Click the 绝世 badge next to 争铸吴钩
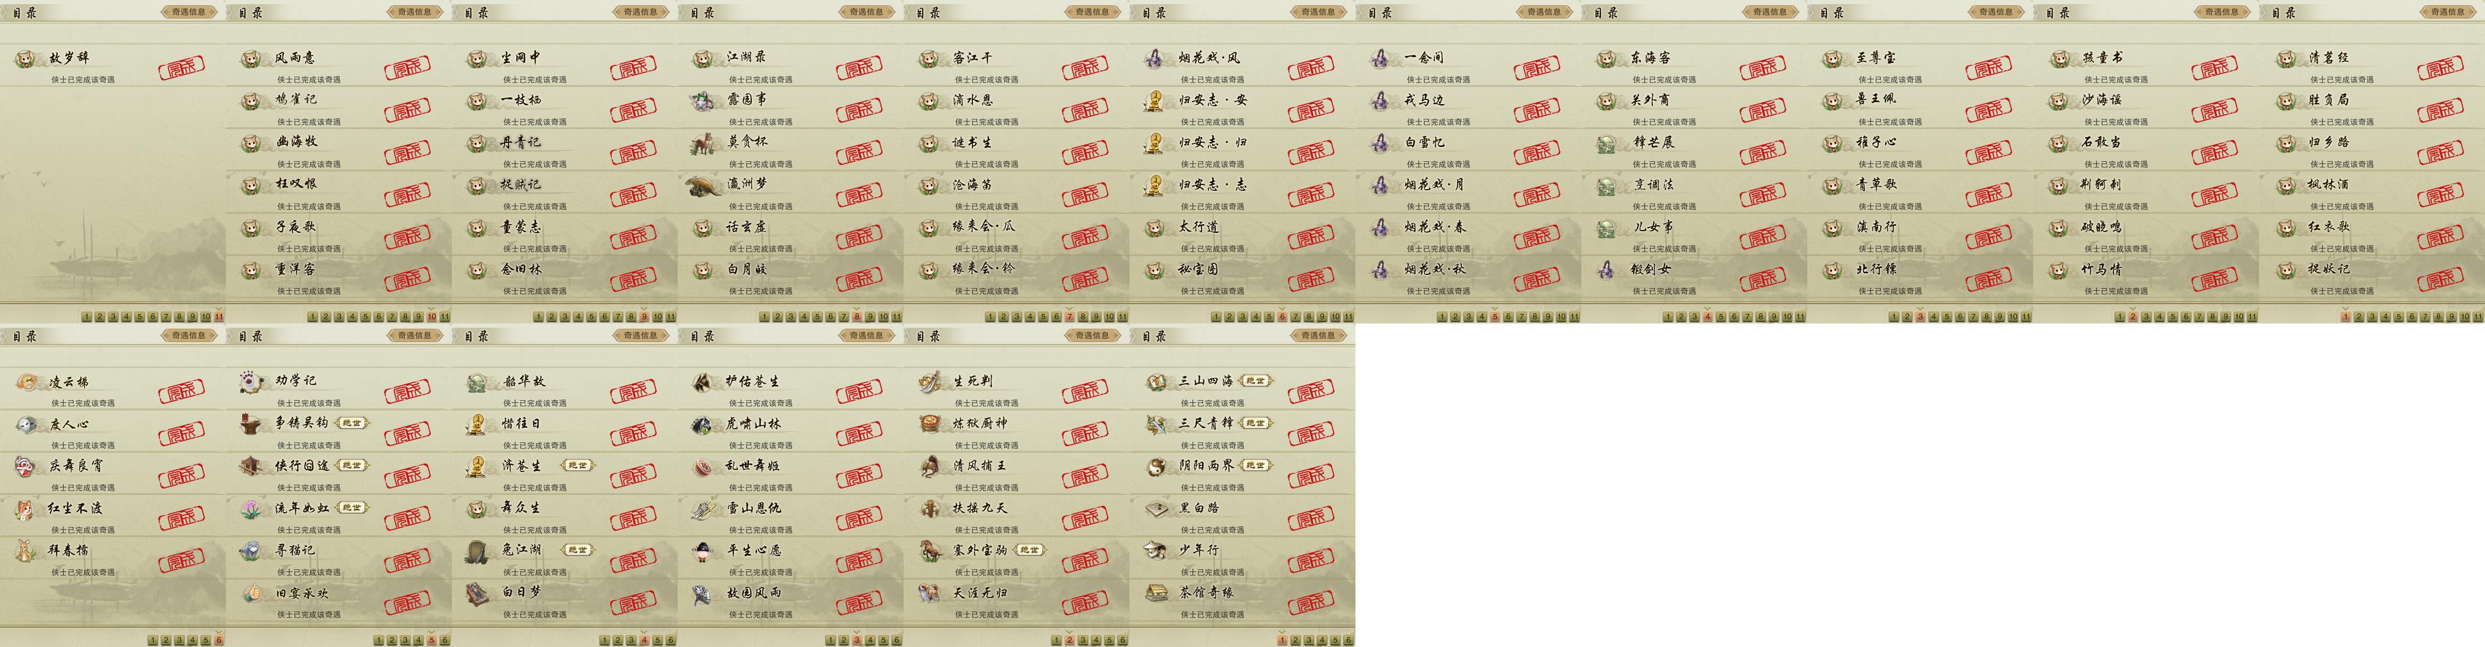This screenshot has width=2485, height=647. (352, 423)
